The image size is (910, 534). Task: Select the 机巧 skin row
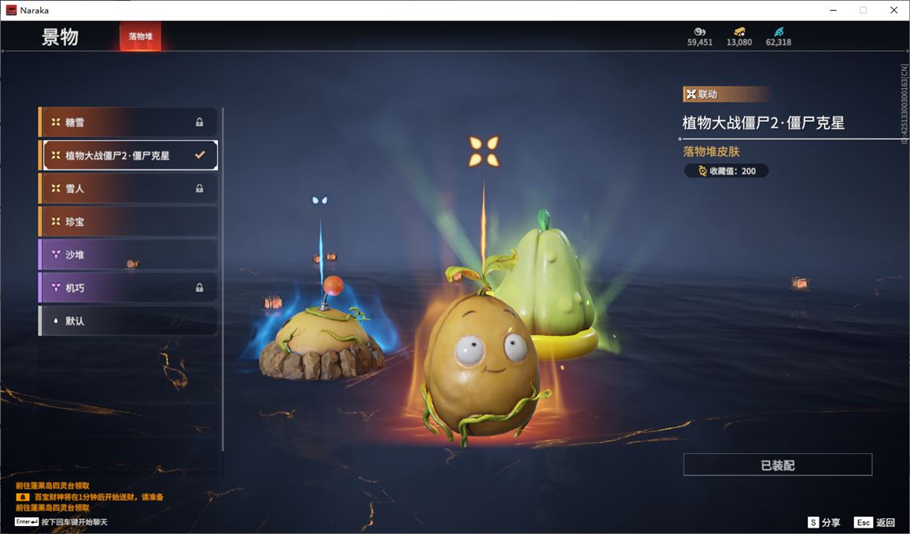[128, 287]
